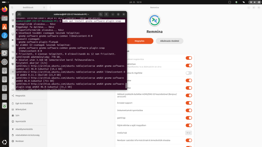Select Megosztás in Settings sidebar

tap(28, 96)
